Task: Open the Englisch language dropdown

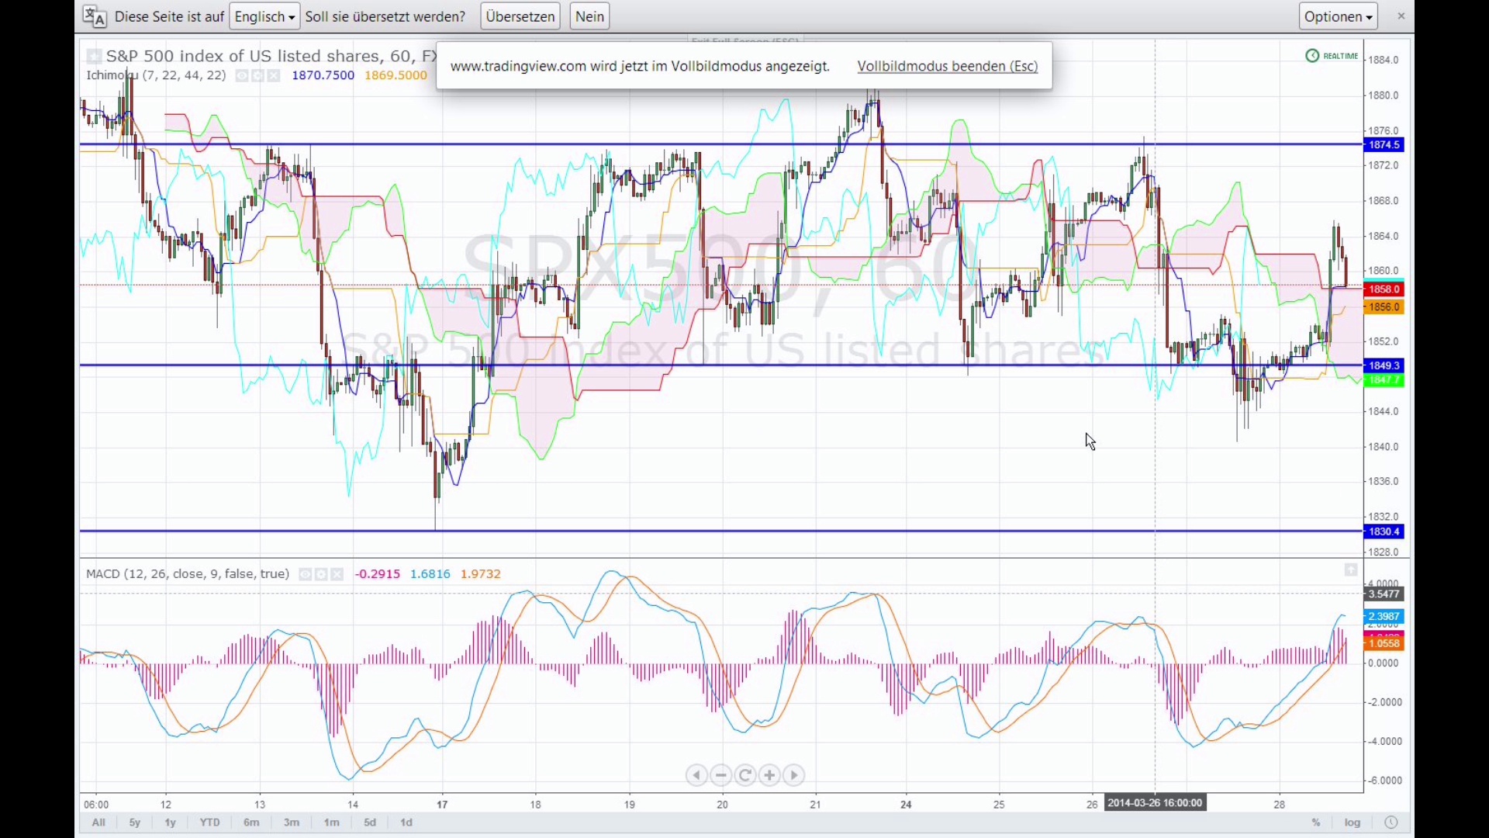Action: 264,16
